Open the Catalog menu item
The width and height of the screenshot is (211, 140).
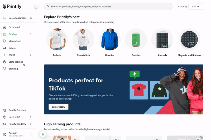click(x=18, y=34)
